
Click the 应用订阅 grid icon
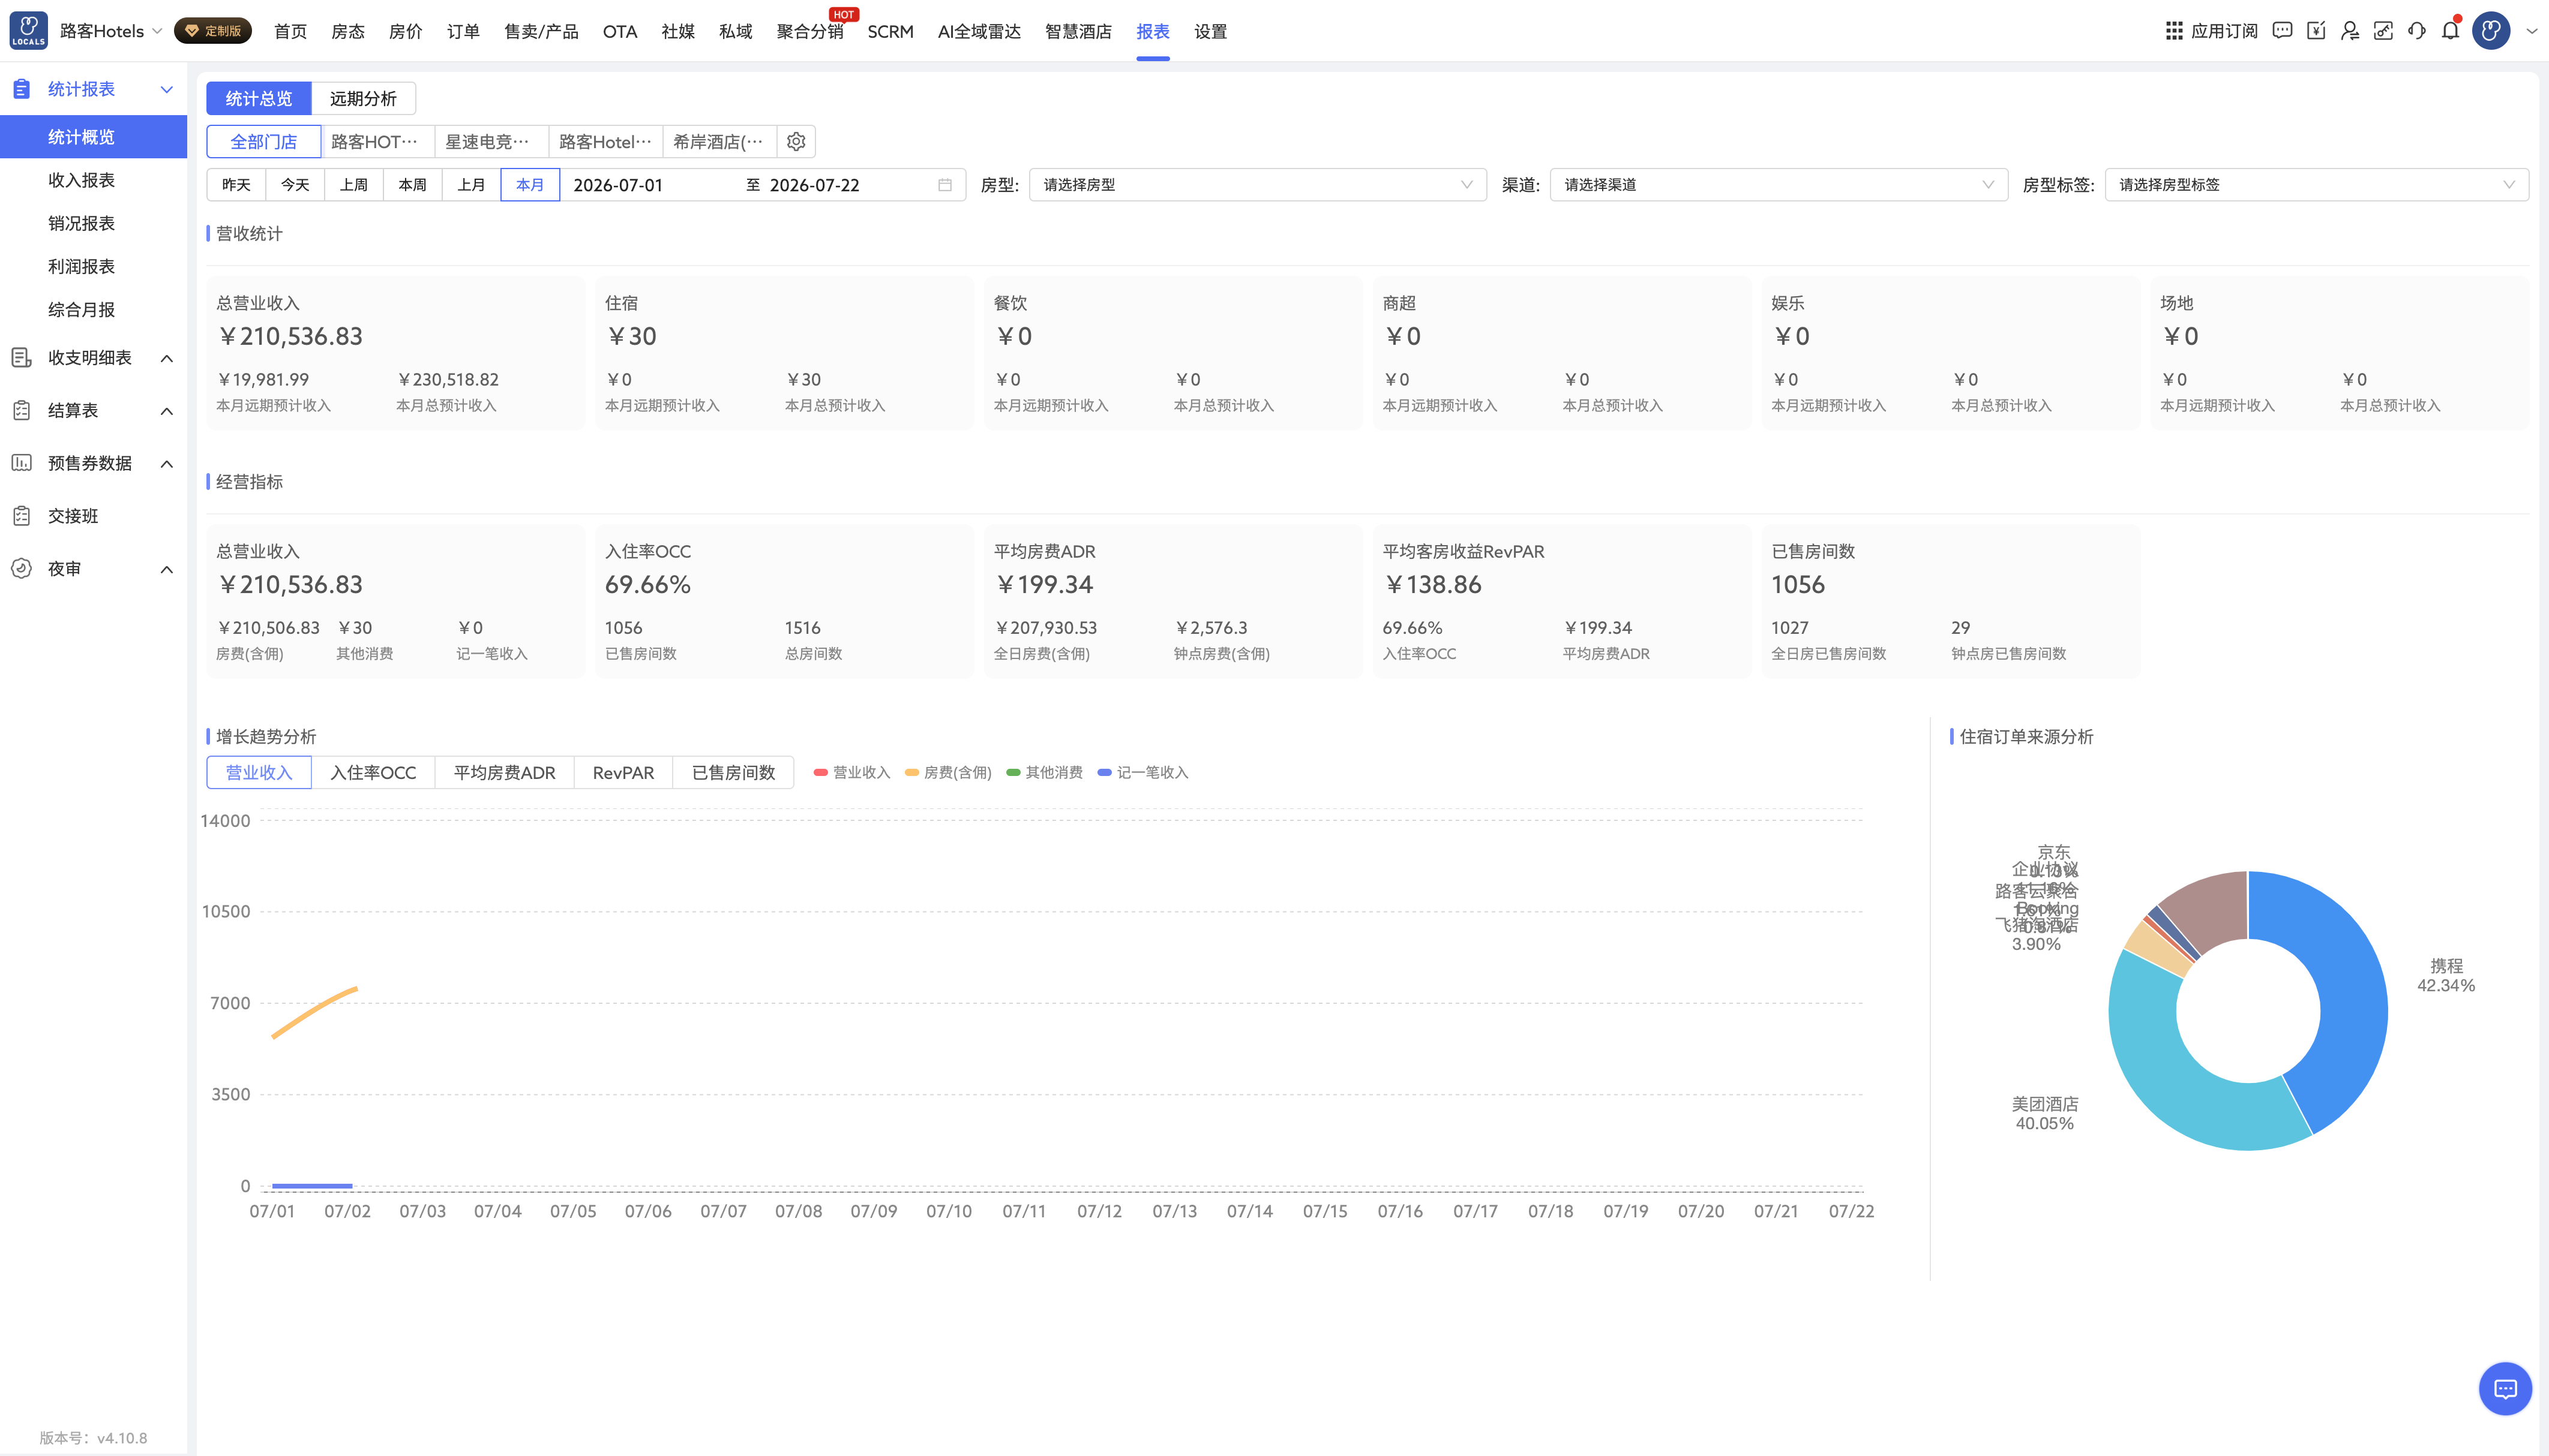click(2174, 31)
